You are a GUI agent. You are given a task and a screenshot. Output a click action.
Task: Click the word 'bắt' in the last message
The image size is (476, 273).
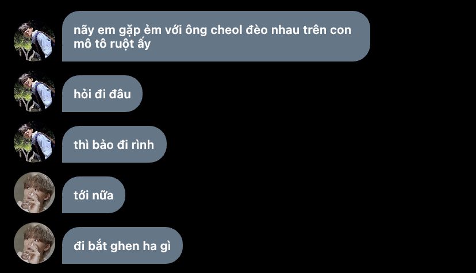coord(98,246)
